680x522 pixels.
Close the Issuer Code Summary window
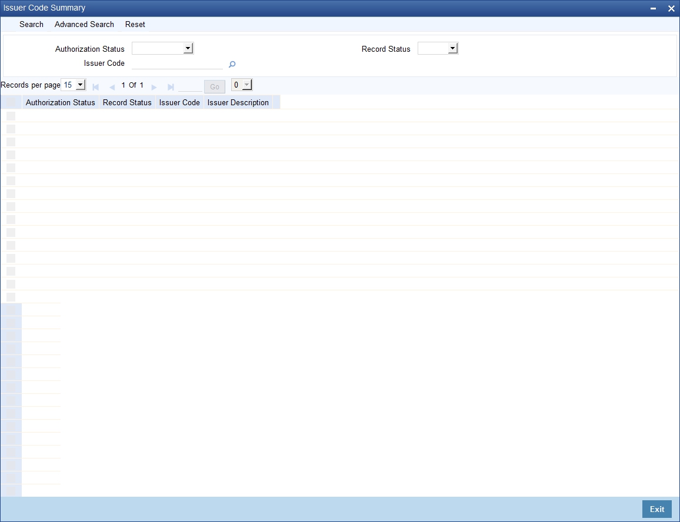(x=671, y=8)
